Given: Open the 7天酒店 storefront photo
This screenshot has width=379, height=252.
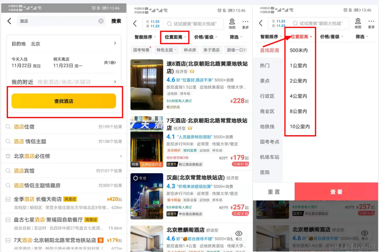Looking at the screenshot, I should [x=147, y=142].
